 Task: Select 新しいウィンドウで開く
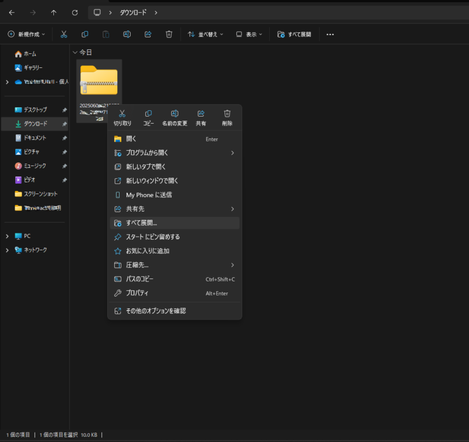tap(175, 181)
